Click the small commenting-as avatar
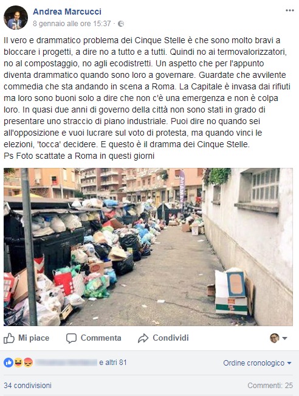The image size is (299, 396). [275, 338]
